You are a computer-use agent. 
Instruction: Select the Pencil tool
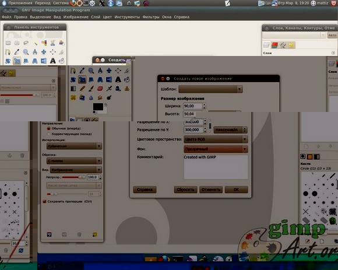pos(82,89)
